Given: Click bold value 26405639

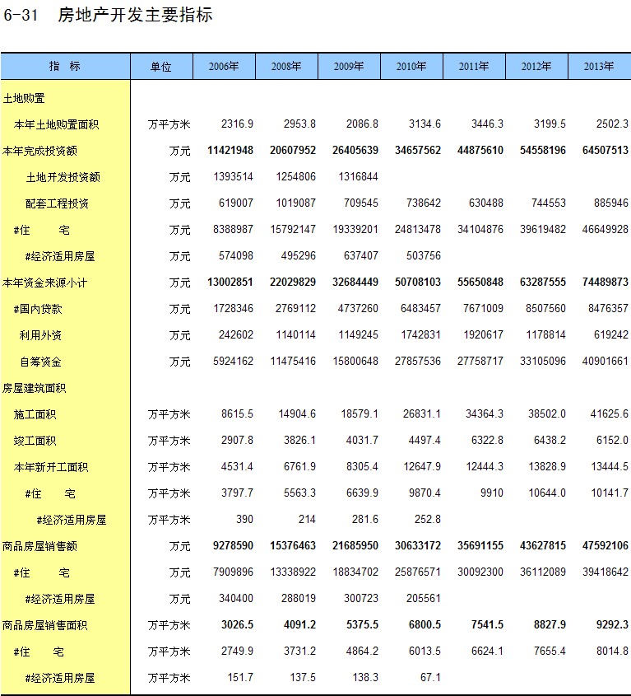Looking at the screenshot, I should [355, 151].
